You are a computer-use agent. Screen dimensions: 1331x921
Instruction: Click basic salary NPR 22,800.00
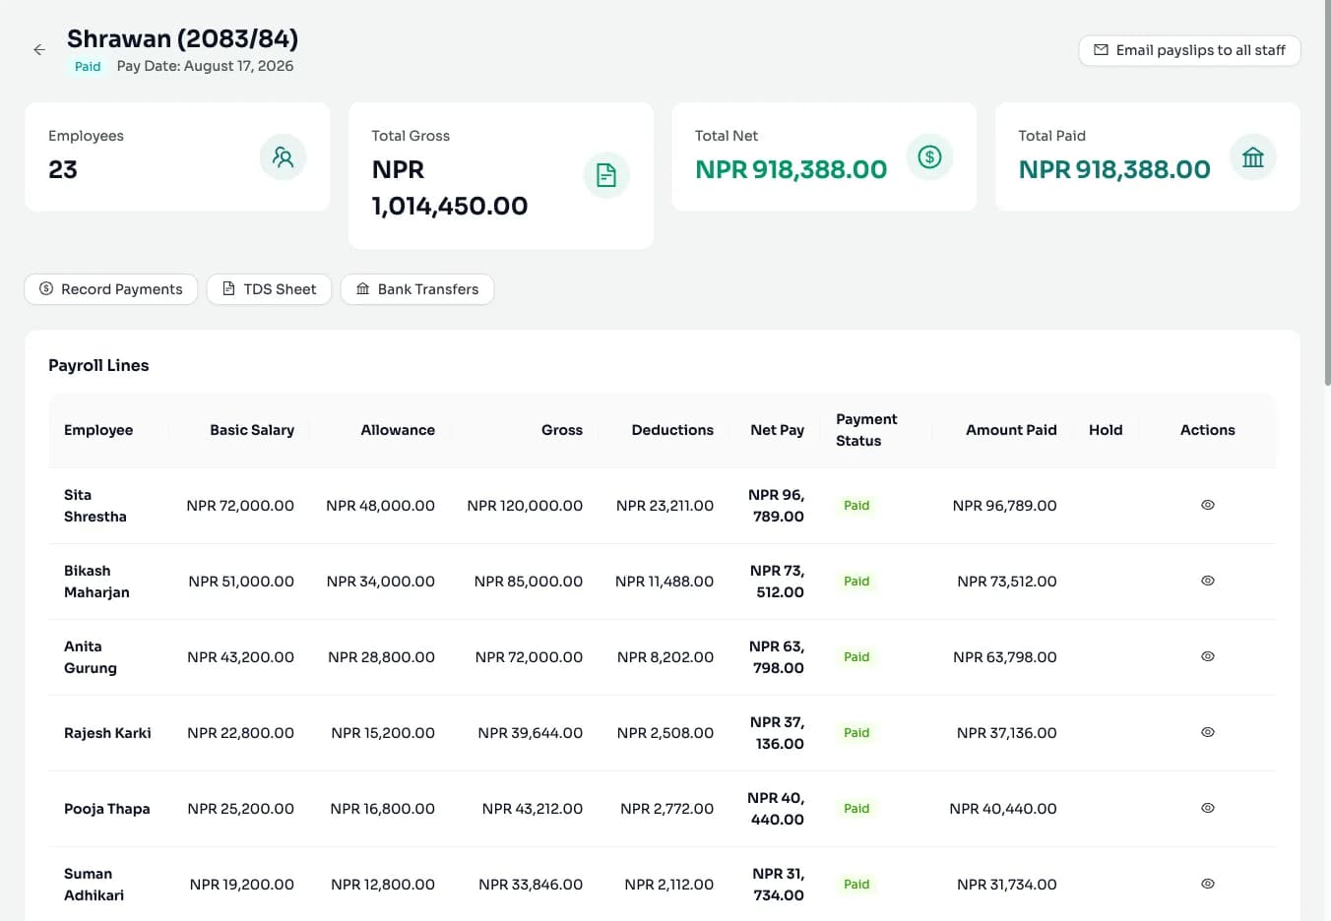(240, 733)
